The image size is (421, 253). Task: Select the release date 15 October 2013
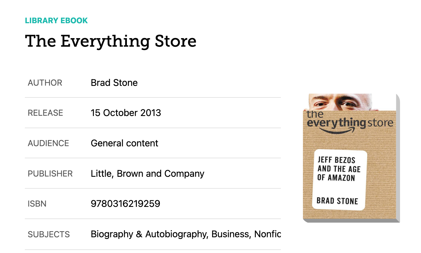pos(126,113)
